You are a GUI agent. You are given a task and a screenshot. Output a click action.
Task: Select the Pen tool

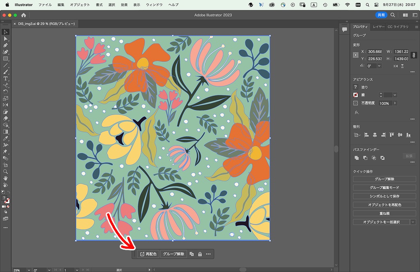[x=5, y=45]
